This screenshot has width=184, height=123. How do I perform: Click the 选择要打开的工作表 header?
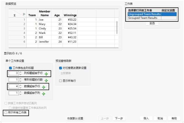(x=144, y=10)
